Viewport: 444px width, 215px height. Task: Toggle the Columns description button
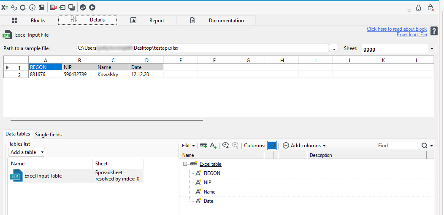(272, 146)
